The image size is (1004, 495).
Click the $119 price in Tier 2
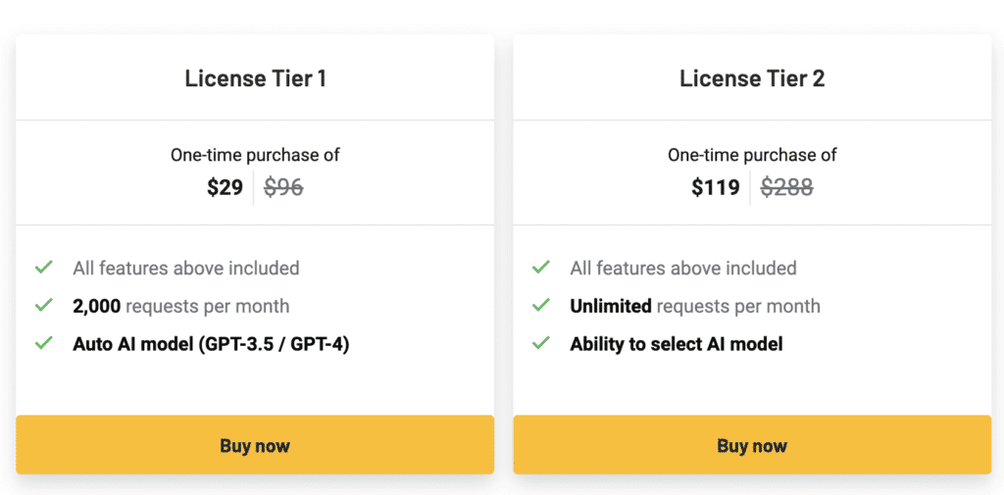coord(716,187)
